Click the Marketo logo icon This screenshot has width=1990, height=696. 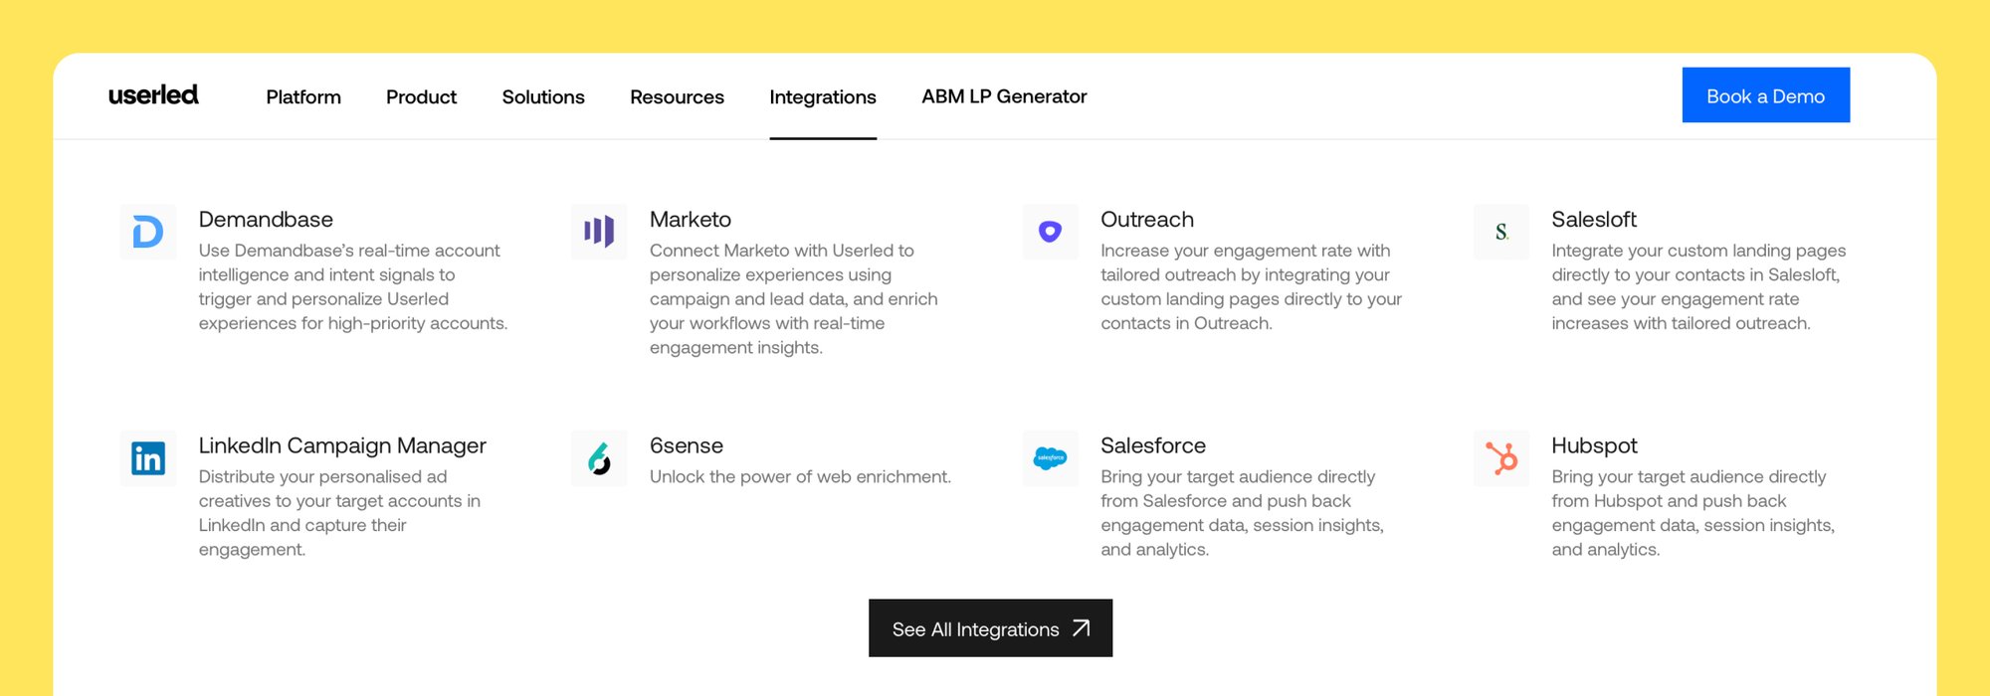(x=599, y=232)
